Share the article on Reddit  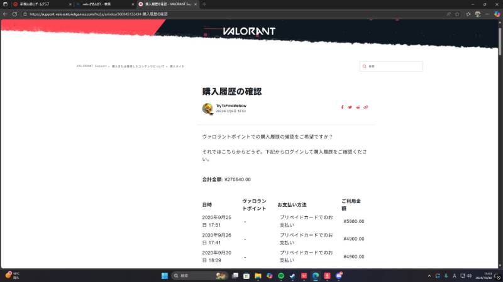358,107
